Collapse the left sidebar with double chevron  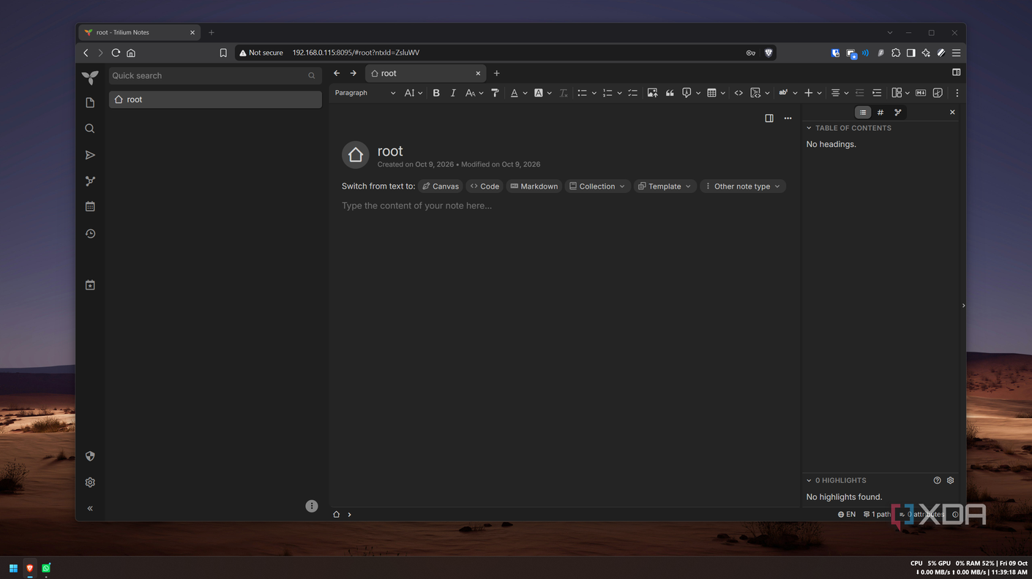pyautogui.click(x=90, y=508)
